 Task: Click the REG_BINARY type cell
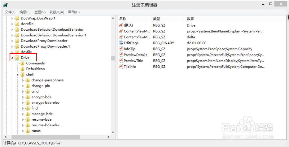point(164,43)
